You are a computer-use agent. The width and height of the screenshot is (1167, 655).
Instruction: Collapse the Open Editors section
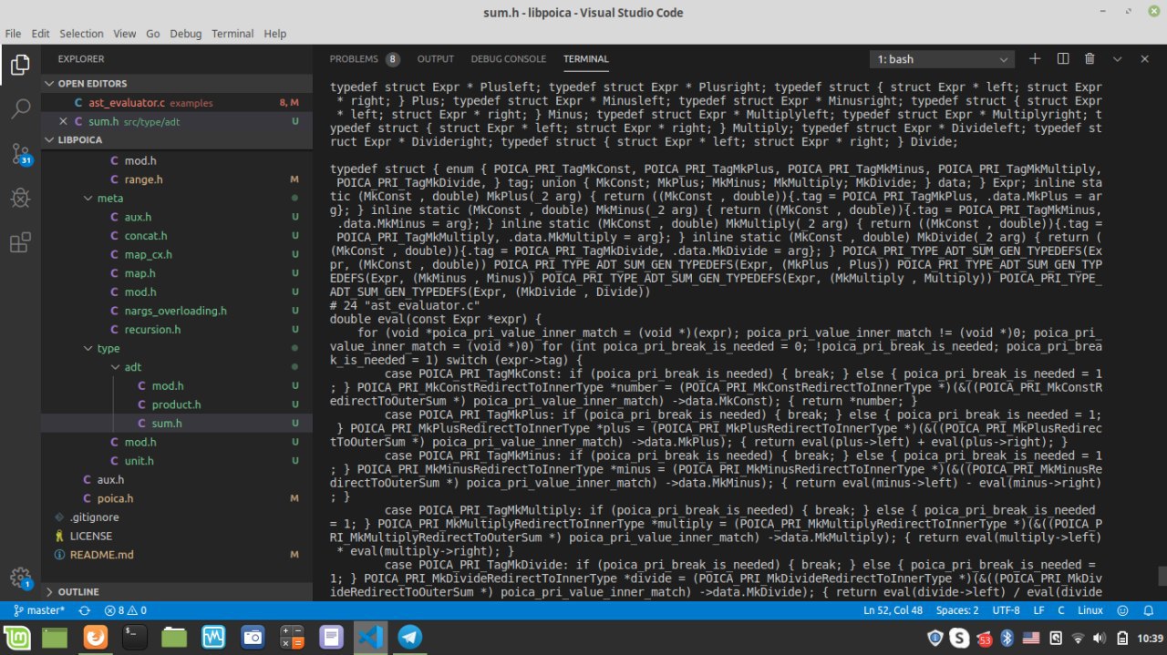point(176,84)
